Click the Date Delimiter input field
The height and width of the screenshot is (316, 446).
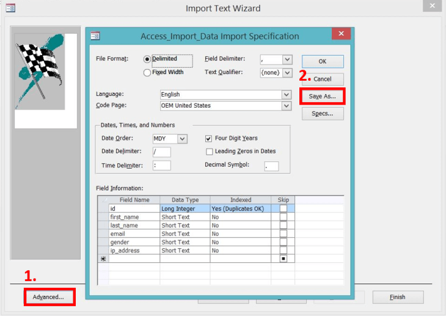pyautogui.click(x=161, y=152)
